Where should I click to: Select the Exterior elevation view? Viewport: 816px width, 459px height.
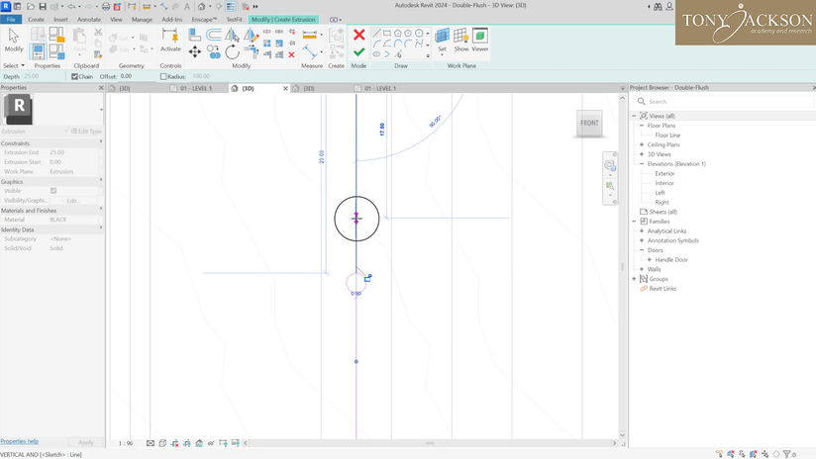664,173
